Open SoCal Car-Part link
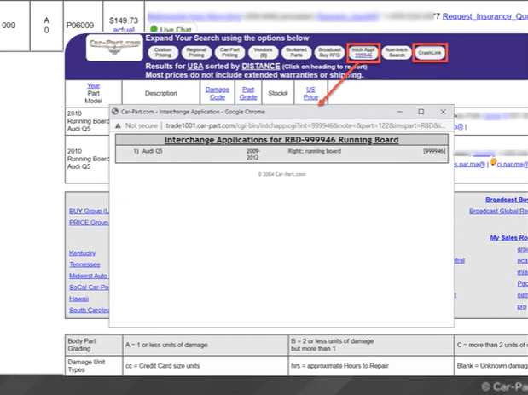 (89, 288)
